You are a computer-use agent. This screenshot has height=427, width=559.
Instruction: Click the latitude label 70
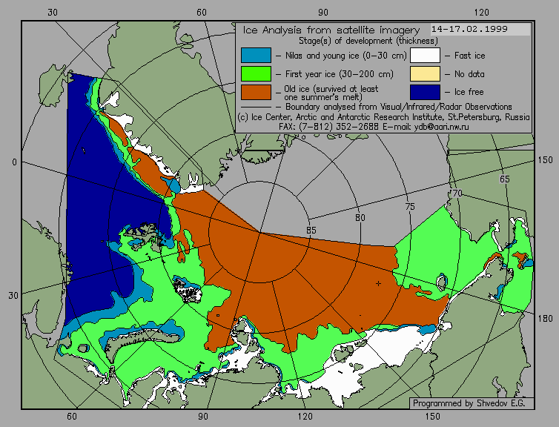[457, 193]
